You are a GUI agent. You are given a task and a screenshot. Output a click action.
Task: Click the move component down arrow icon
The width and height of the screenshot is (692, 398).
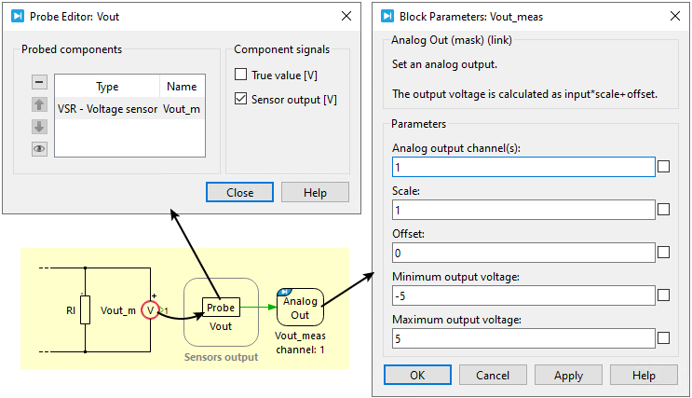pos(39,127)
